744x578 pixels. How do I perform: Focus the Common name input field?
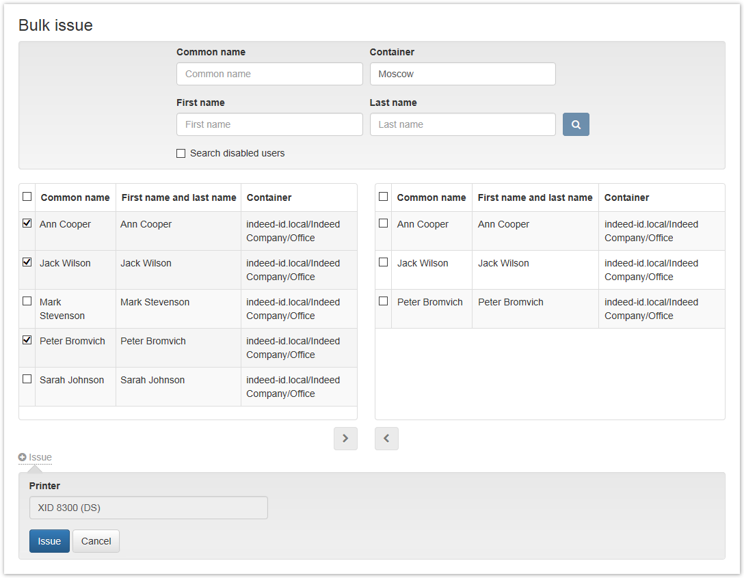[269, 74]
